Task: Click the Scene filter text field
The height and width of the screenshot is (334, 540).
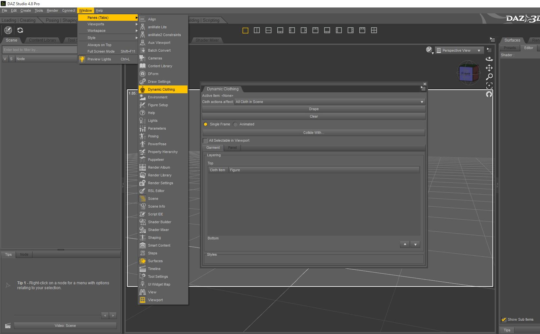Action: click(40, 50)
